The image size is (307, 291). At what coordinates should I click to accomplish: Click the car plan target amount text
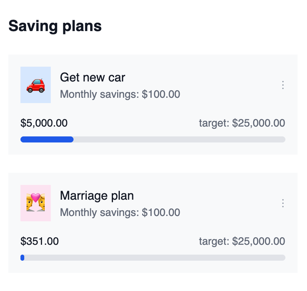(x=242, y=123)
